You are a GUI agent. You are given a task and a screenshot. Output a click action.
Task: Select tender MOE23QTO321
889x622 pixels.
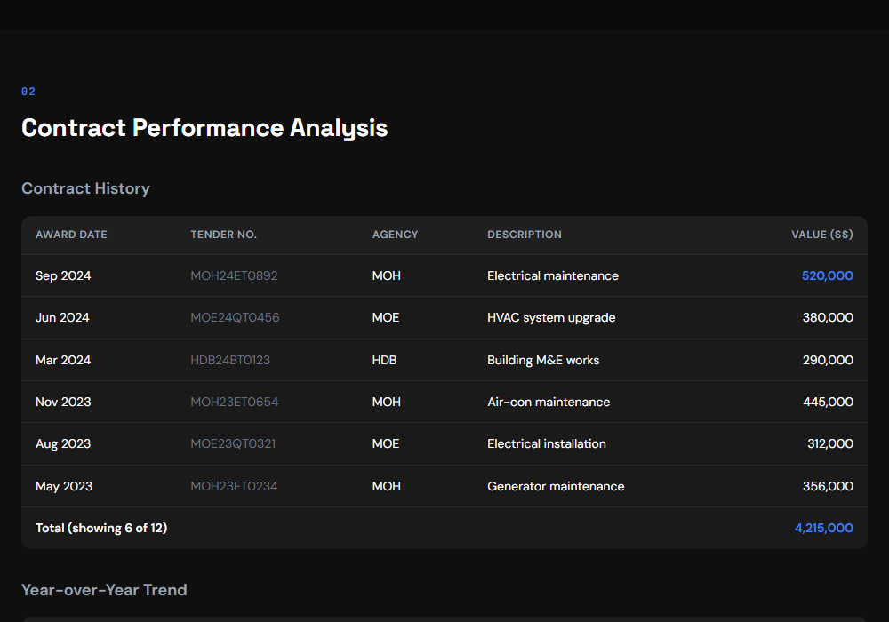point(233,443)
